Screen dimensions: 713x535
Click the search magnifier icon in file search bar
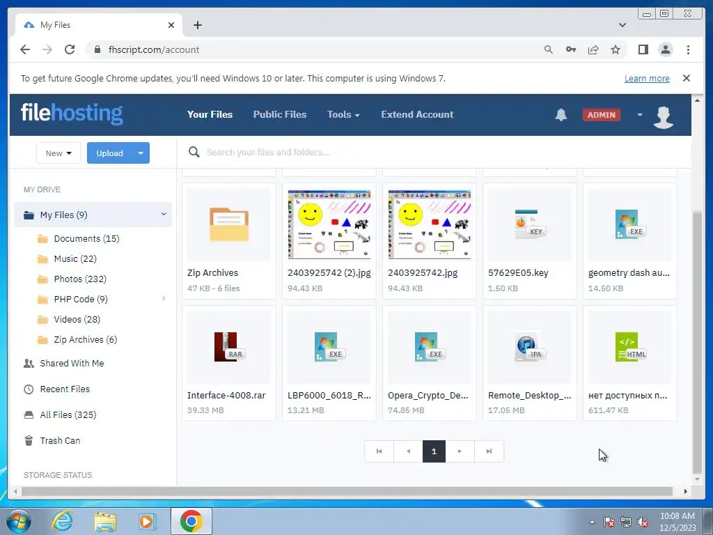[194, 152]
